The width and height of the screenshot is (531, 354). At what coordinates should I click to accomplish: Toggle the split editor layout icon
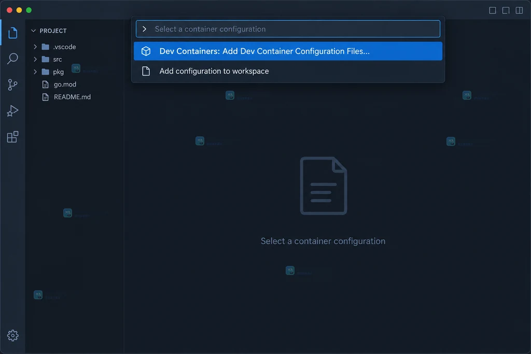pyautogui.click(x=519, y=10)
